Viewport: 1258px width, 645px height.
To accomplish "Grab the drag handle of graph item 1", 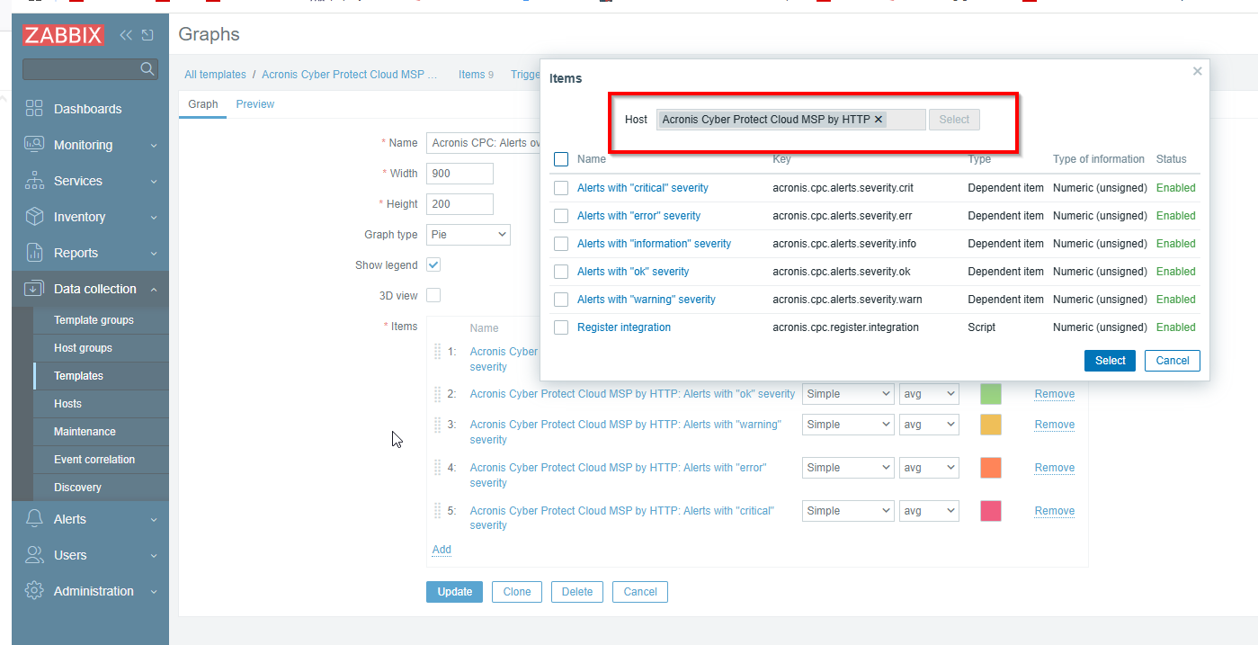I will (438, 351).
